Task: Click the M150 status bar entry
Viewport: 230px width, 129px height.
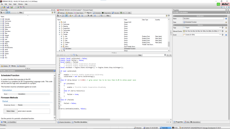Action: click(x=175, y=128)
